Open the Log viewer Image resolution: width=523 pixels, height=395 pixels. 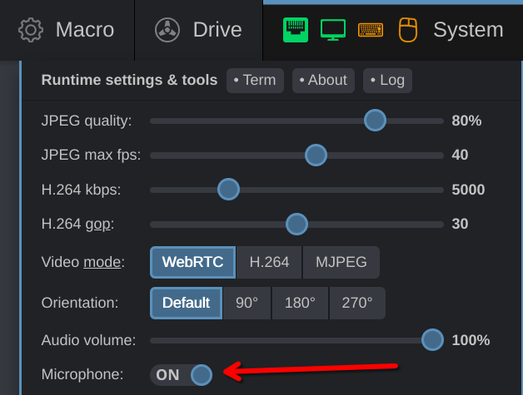tap(387, 80)
